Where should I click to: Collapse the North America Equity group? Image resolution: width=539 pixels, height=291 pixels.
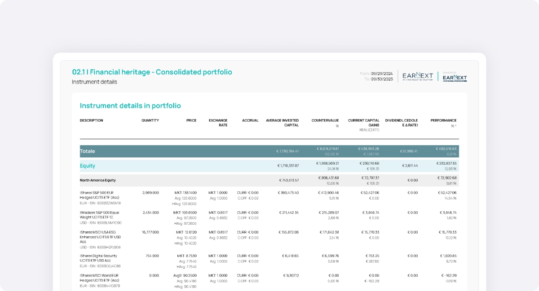click(98, 180)
